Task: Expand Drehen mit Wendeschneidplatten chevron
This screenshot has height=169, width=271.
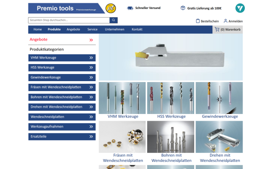Action: point(91,107)
